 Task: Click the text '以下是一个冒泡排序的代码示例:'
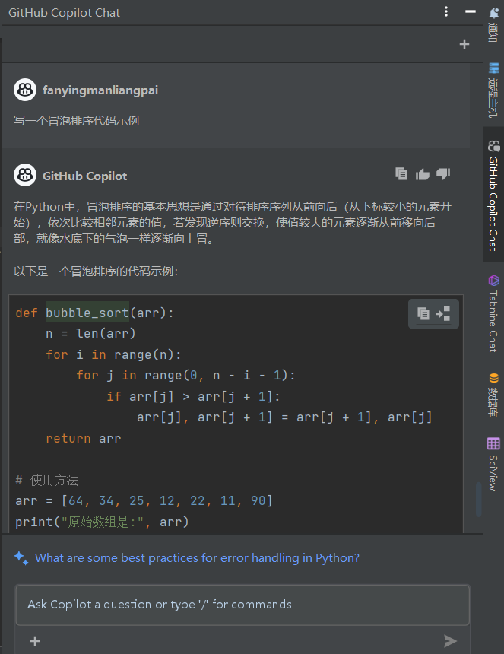pos(96,271)
